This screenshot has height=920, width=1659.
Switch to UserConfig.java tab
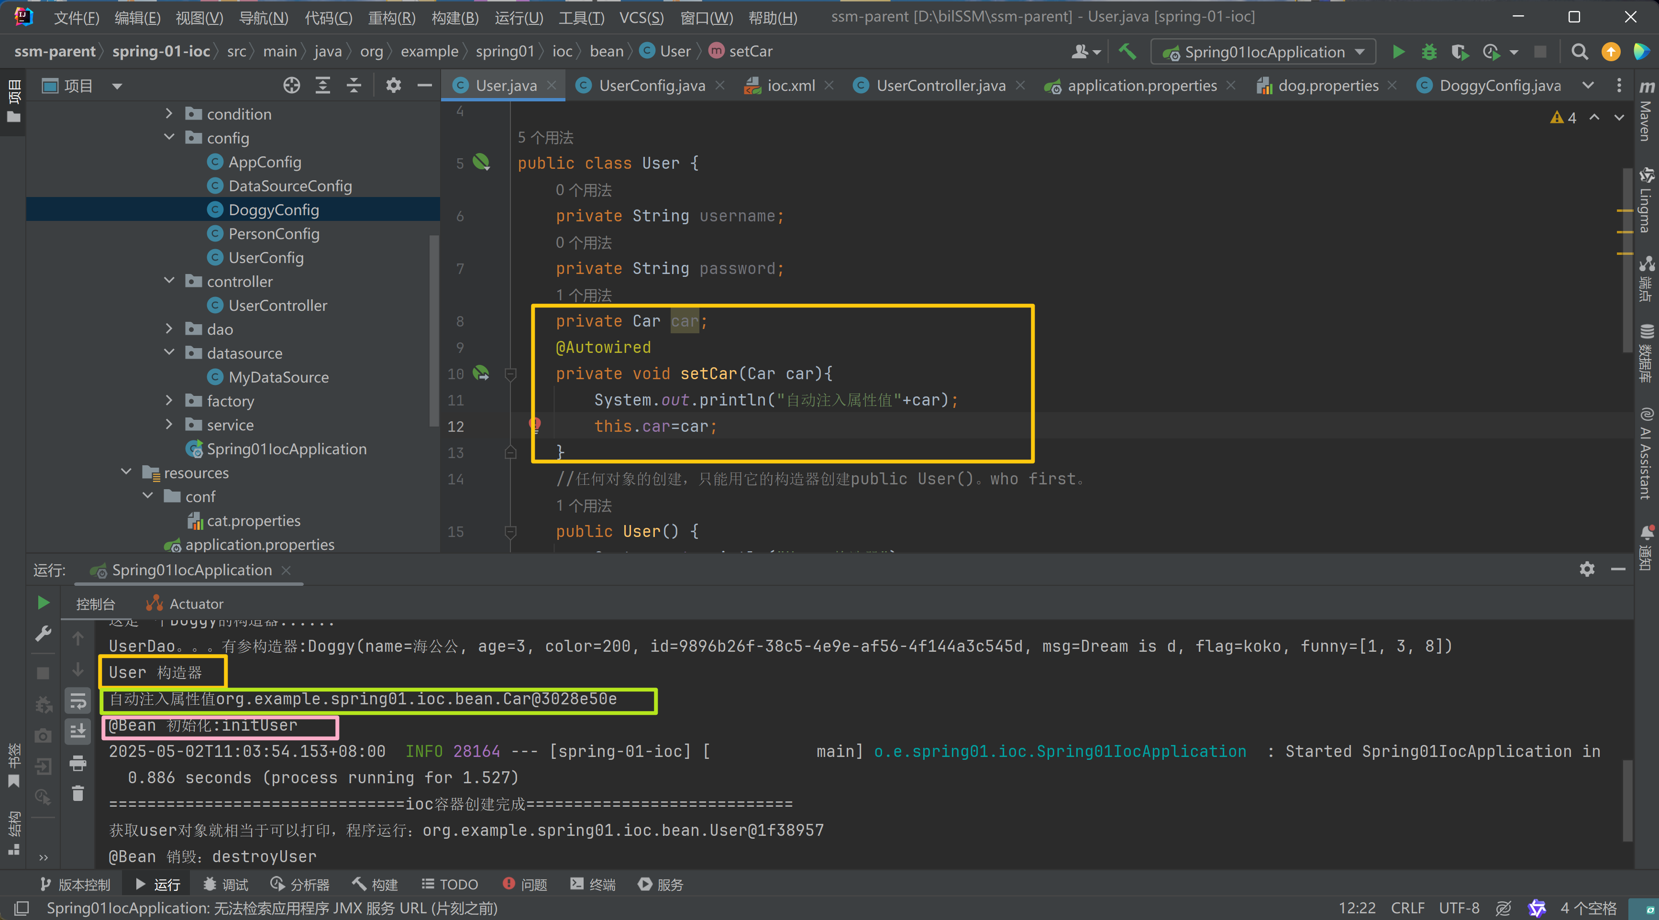[x=651, y=86]
